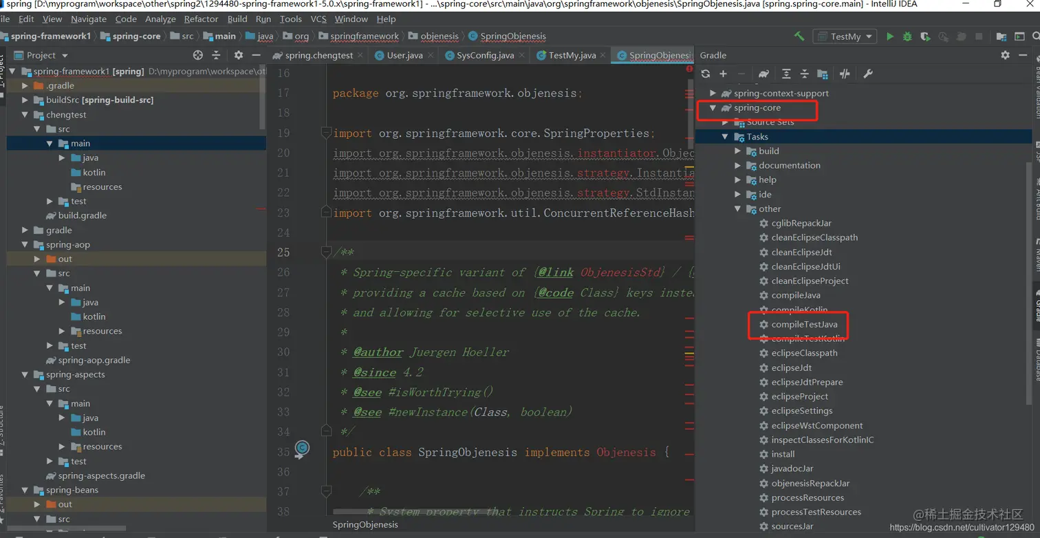Open the Build menu
Screen dimensions: 1040x538
point(237,19)
